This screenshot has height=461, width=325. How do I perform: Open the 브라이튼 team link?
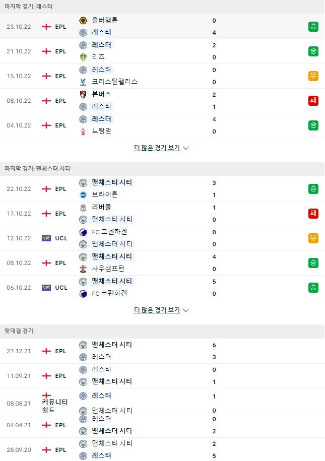(x=105, y=194)
